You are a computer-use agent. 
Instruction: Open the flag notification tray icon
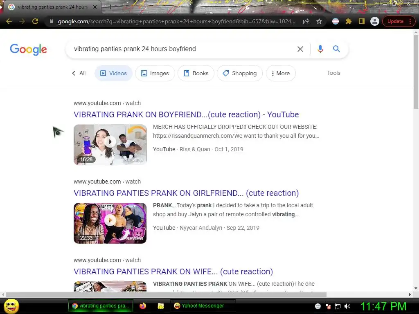click(x=328, y=306)
